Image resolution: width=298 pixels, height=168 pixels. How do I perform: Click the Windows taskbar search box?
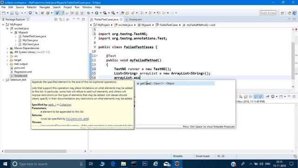tap(47, 164)
